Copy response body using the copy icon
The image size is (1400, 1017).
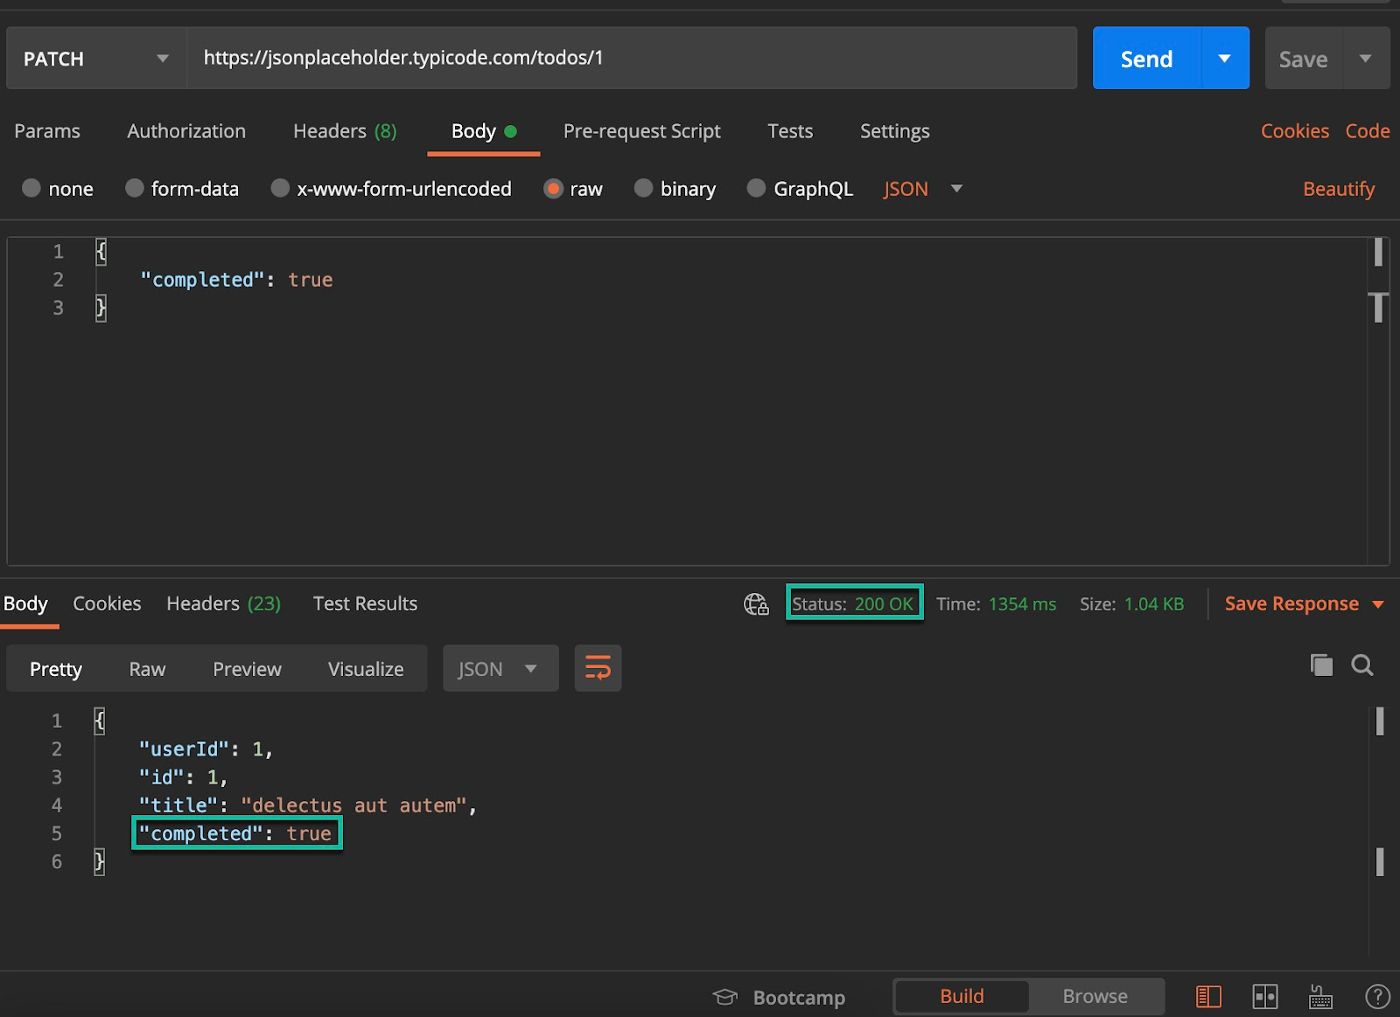[x=1321, y=665]
